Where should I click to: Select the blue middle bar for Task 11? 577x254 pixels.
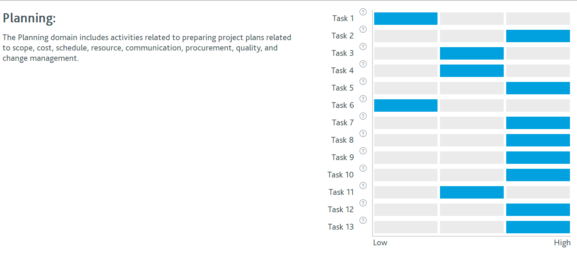(x=472, y=192)
